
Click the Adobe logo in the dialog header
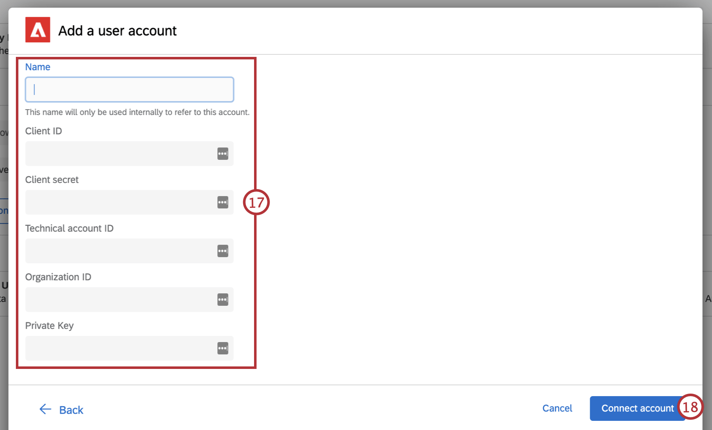click(x=38, y=30)
